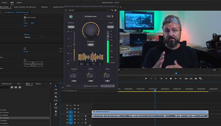Click the Mark Out bracket button
Viewport: 221px width, 126px height.
155,78
